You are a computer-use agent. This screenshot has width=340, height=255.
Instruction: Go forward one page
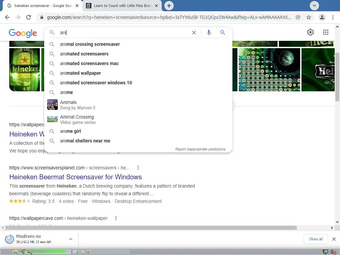18,17
